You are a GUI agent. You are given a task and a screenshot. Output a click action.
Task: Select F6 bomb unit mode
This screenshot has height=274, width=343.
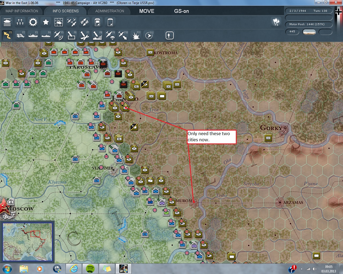72,35
